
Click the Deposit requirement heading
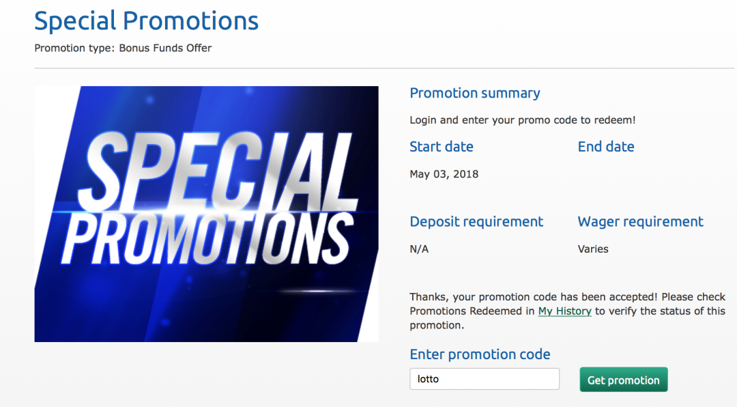click(x=476, y=222)
